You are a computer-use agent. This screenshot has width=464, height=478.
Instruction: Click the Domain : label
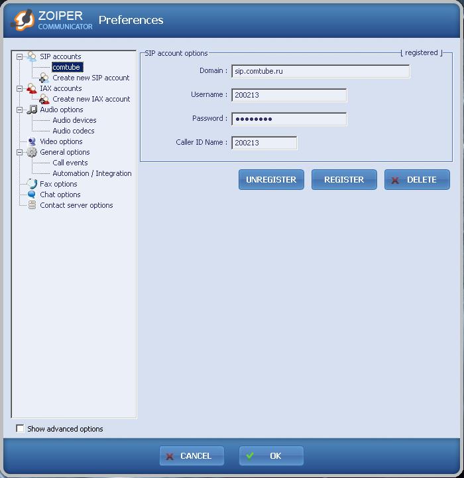click(213, 71)
